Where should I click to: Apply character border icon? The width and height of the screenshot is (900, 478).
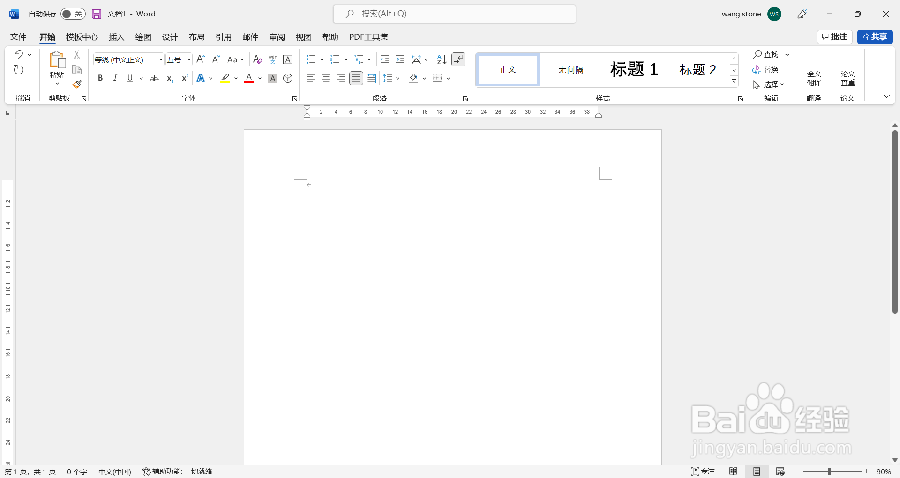click(x=288, y=59)
